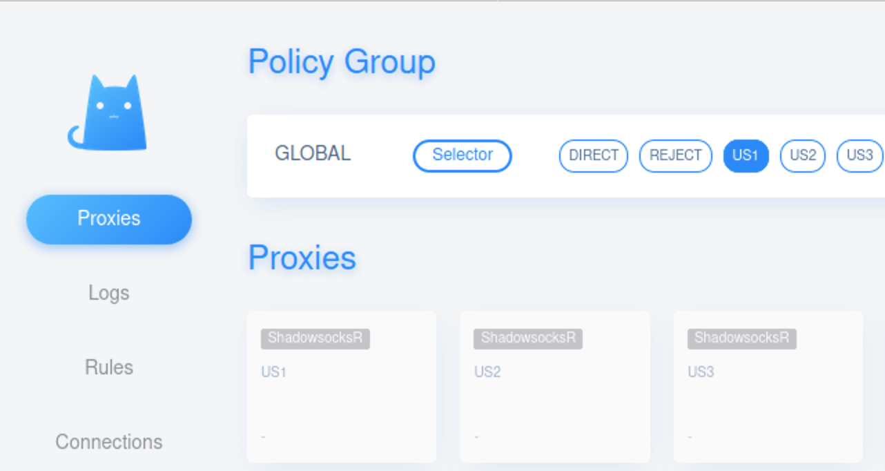Select DIRECT in the GLOBAL group

click(594, 155)
